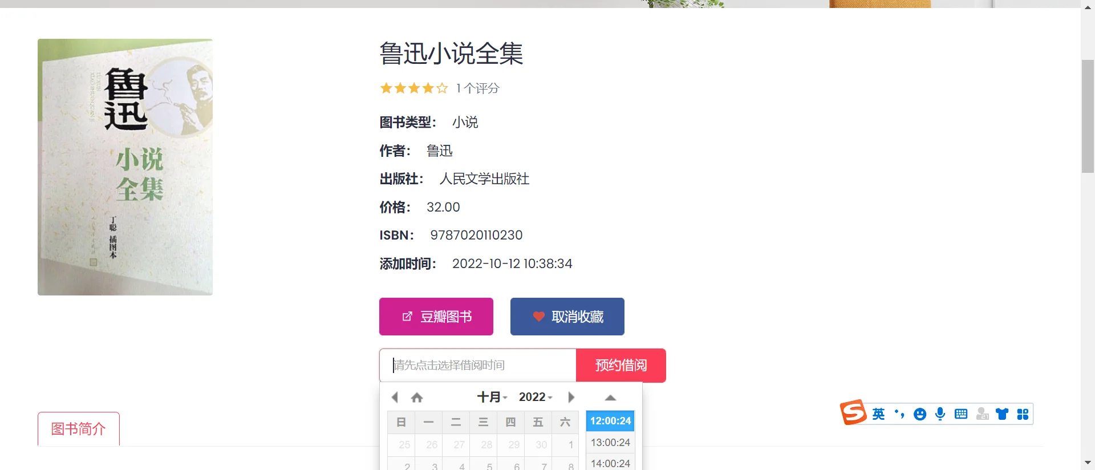Focus the borrow time input field

point(478,365)
